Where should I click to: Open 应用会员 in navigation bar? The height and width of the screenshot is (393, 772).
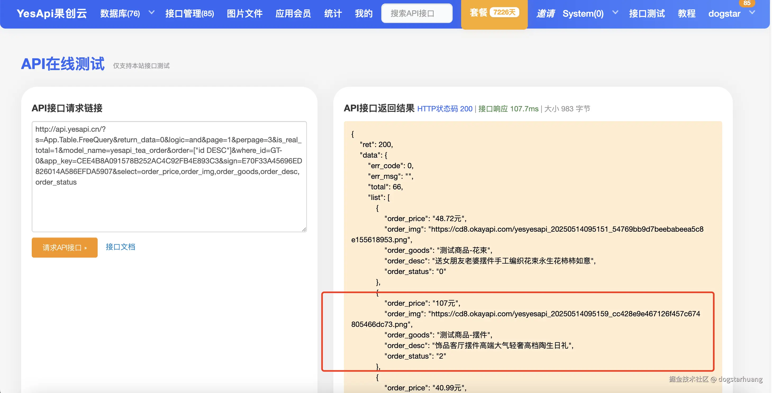[293, 13]
